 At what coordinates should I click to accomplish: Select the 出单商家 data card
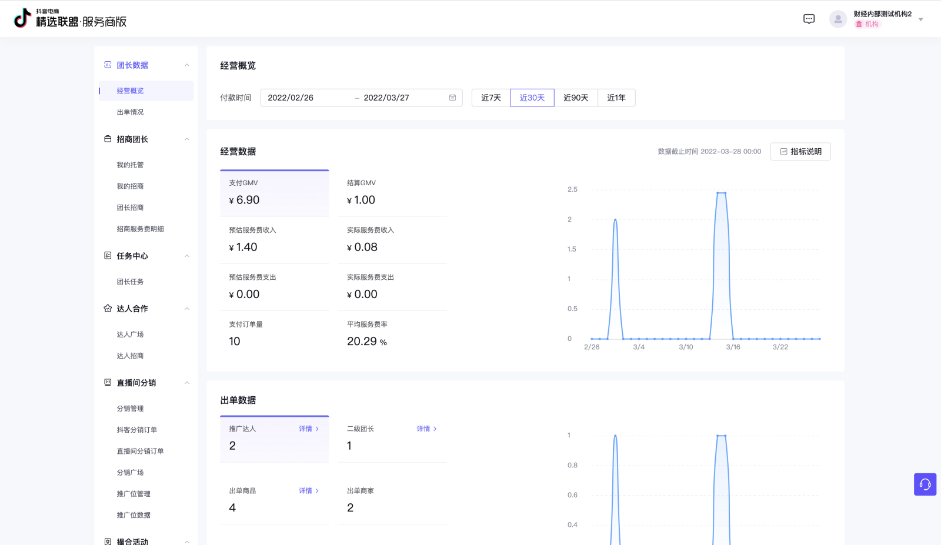tap(392, 500)
